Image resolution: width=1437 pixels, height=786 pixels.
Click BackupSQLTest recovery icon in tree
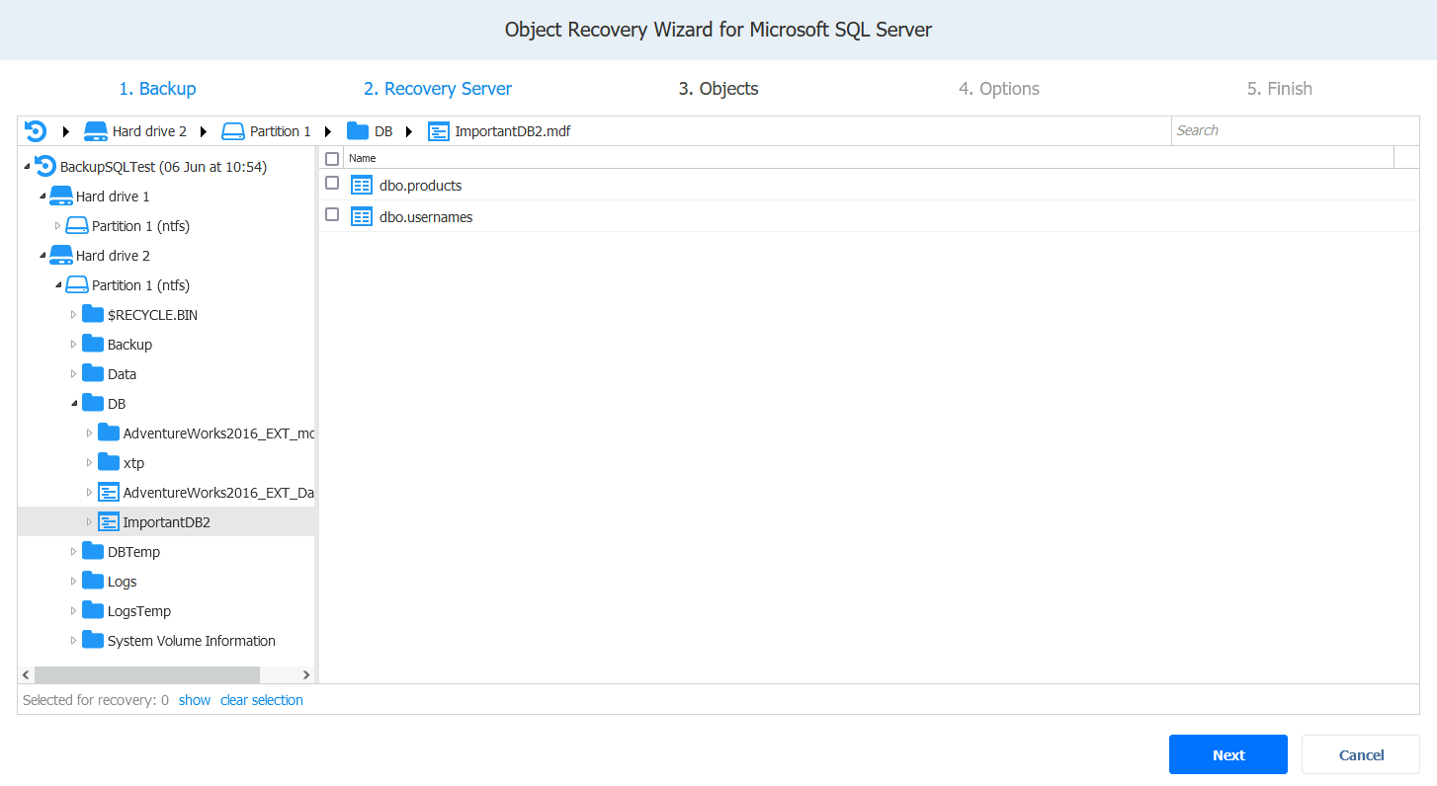[x=45, y=166]
